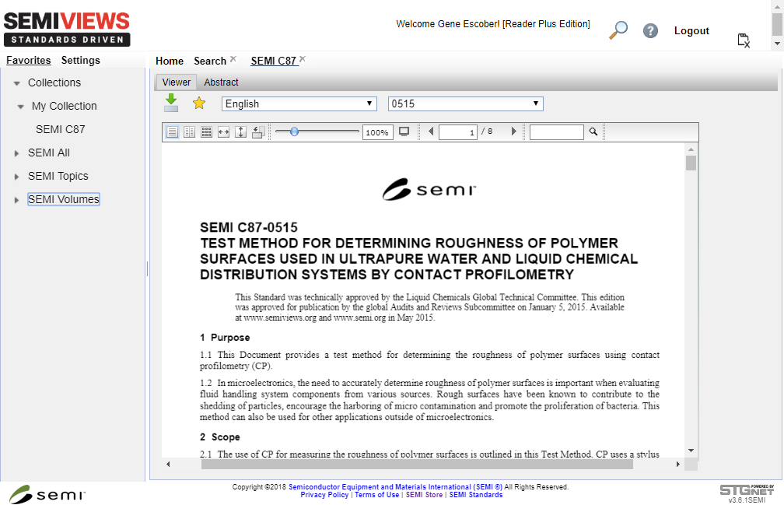This screenshot has width=784, height=505.
Task: Collapse the My Collection node arrow
Action: point(20,107)
